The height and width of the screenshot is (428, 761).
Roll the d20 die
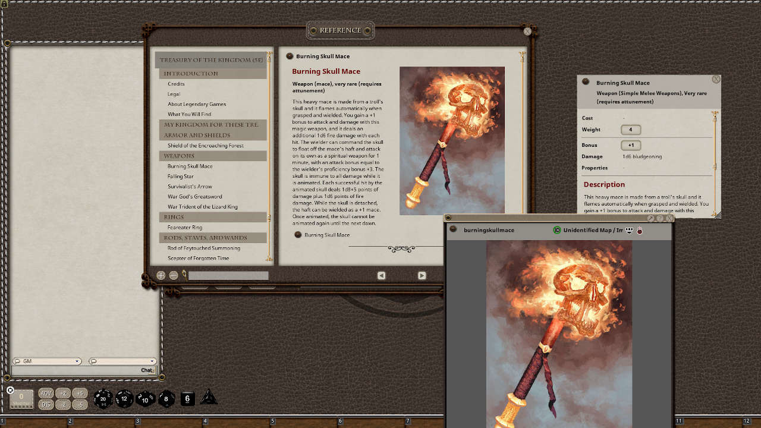[x=103, y=398]
